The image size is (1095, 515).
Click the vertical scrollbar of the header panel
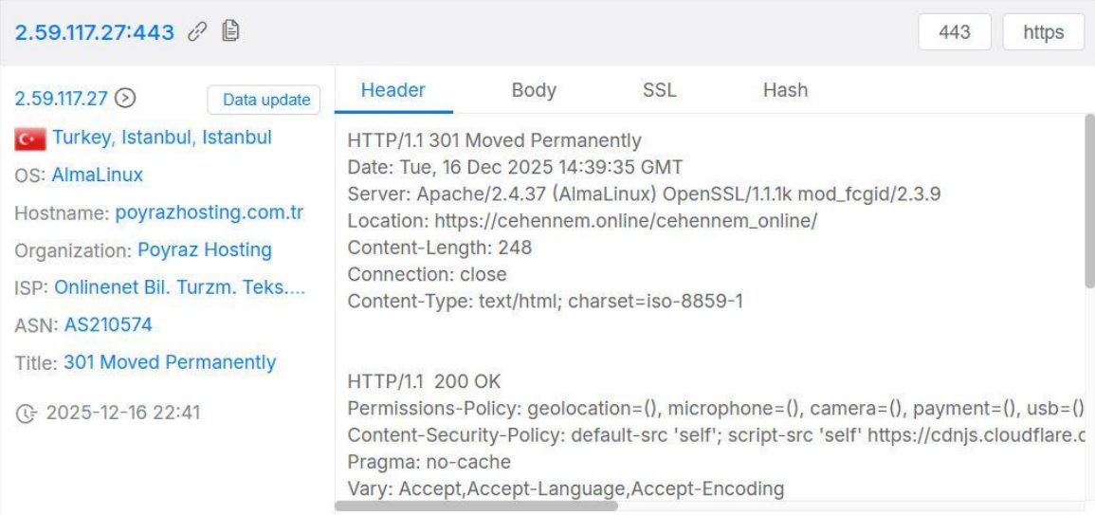pyautogui.click(x=1089, y=200)
